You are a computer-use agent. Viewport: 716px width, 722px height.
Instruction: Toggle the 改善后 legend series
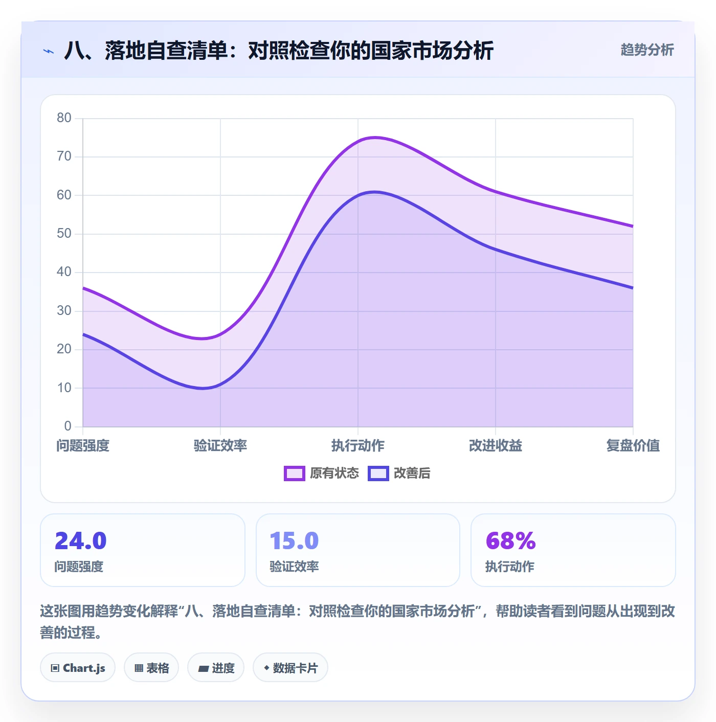point(399,473)
